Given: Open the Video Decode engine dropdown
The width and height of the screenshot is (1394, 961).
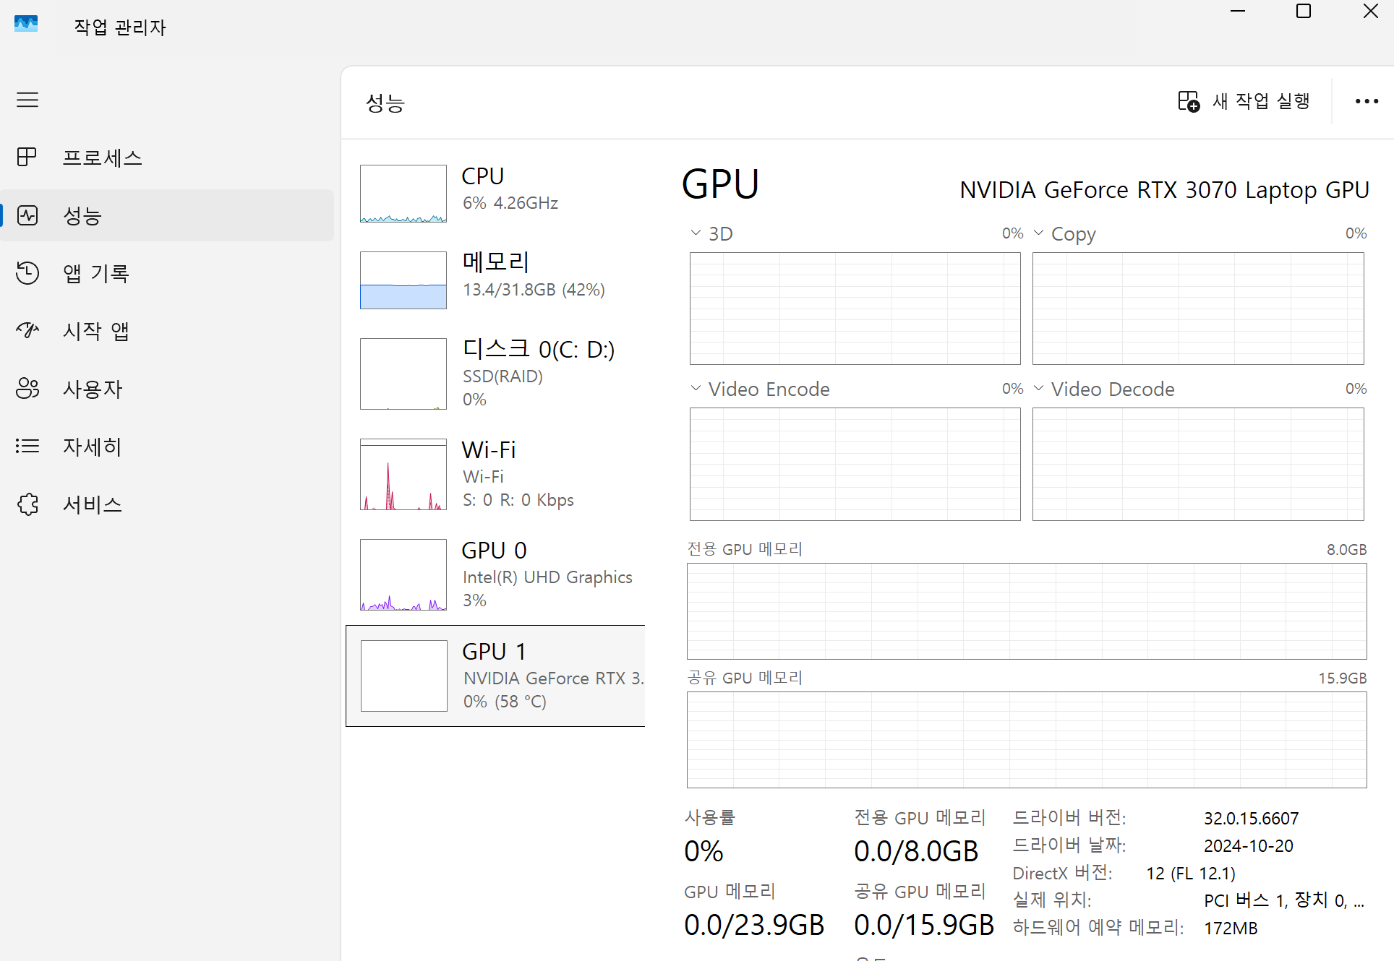Looking at the screenshot, I should click(1039, 388).
